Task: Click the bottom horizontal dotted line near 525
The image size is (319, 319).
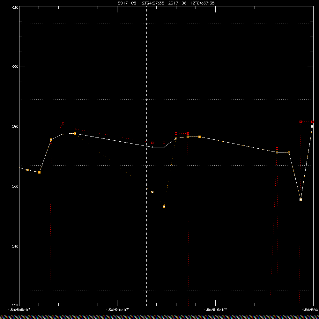Action: [x=166, y=291]
